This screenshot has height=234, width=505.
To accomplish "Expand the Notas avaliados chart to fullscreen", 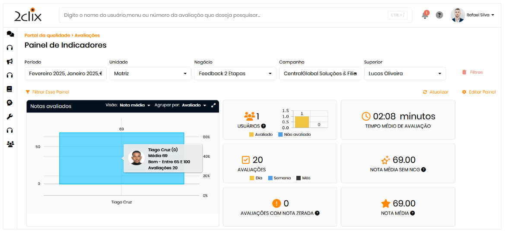I will [213, 105].
